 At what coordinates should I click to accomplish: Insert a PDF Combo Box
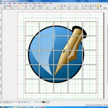tap(93, 6)
